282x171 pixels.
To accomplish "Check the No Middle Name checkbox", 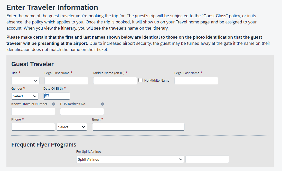I will pyautogui.click(x=140, y=80).
